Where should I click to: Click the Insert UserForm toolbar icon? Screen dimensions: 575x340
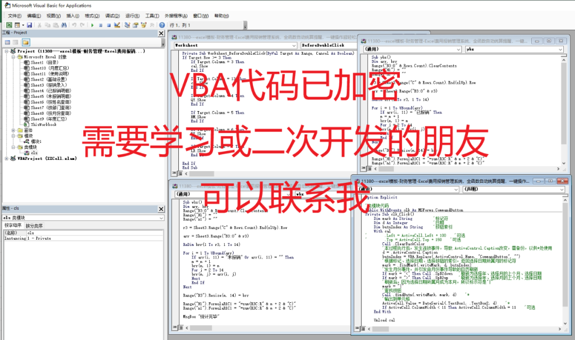coord(17,25)
